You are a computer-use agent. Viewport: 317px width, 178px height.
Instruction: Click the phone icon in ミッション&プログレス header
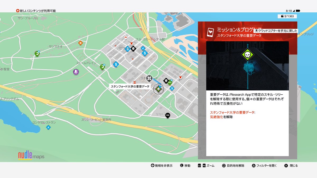tap(211, 32)
